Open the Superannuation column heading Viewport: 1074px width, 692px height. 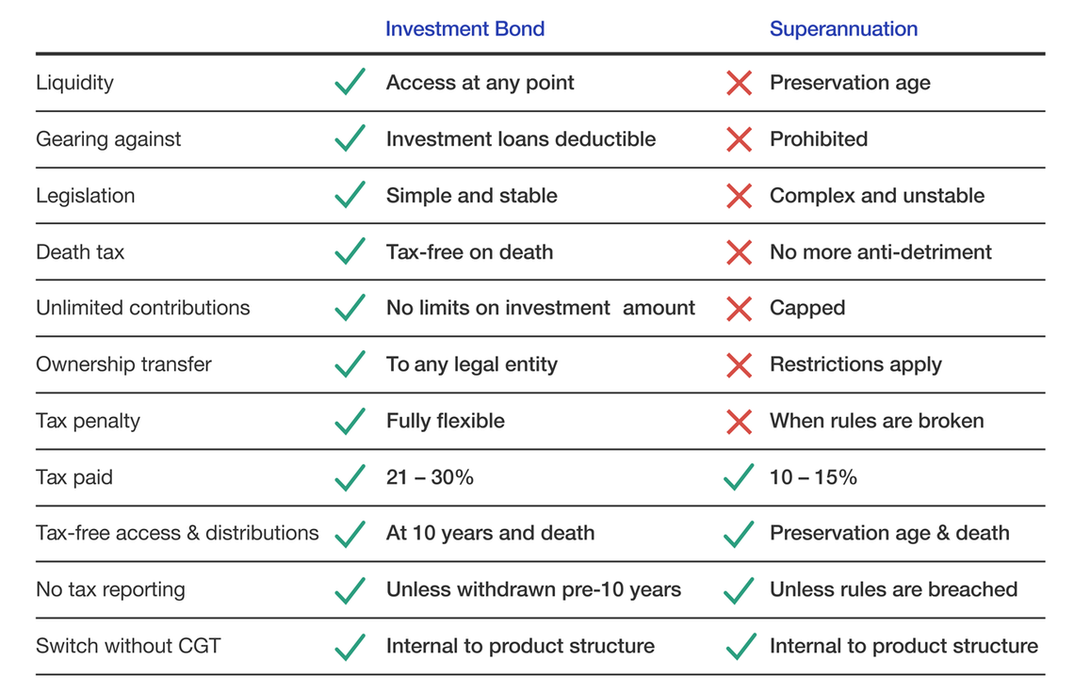pyautogui.click(x=843, y=29)
